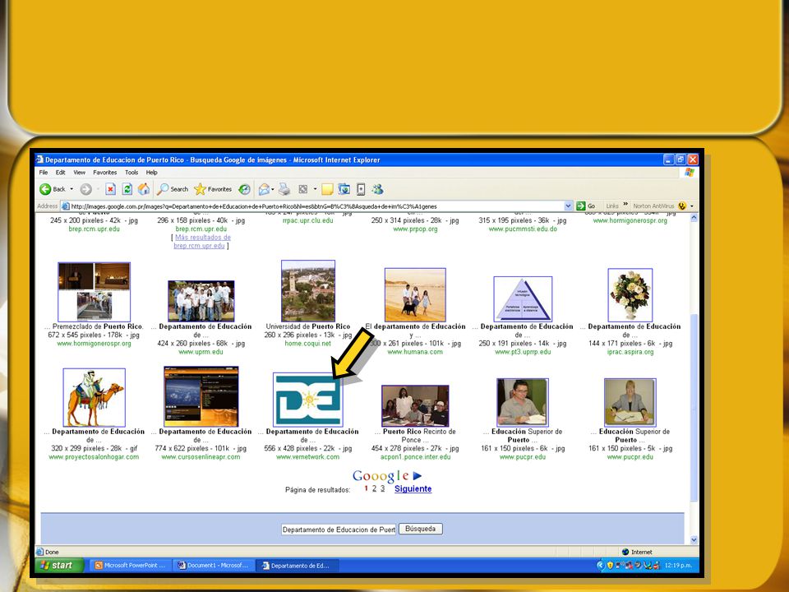Click the system tray expand arrow
The width and height of the screenshot is (789, 592).
pos(600,566)
